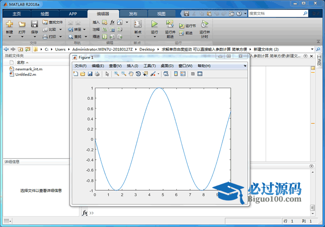Click the 打开 open folder icon

pyautogui.click(x=22, y=24)
